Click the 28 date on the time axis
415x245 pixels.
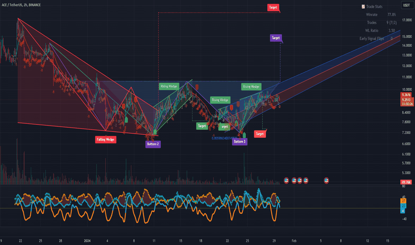coord(61,241)
